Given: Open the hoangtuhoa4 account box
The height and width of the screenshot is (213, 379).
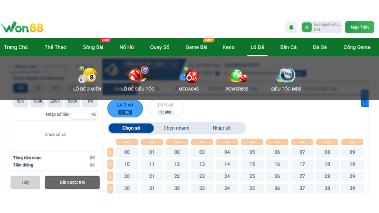Looking at the screenshot, I should 321,27.
